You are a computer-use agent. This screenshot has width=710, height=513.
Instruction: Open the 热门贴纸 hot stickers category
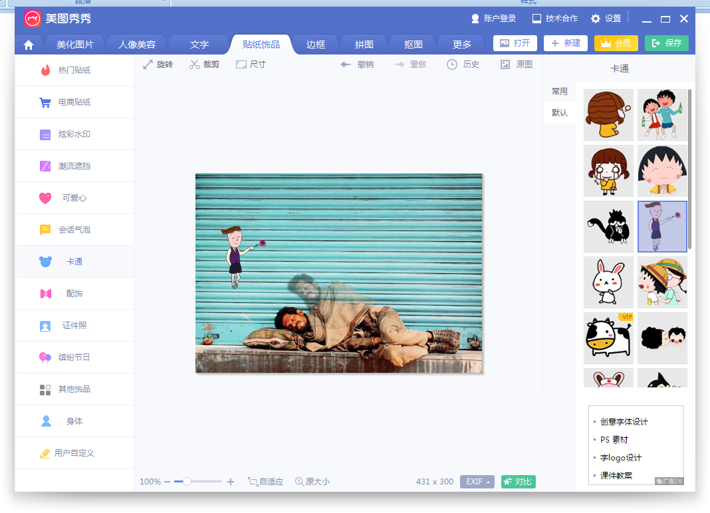coord(74,70)
